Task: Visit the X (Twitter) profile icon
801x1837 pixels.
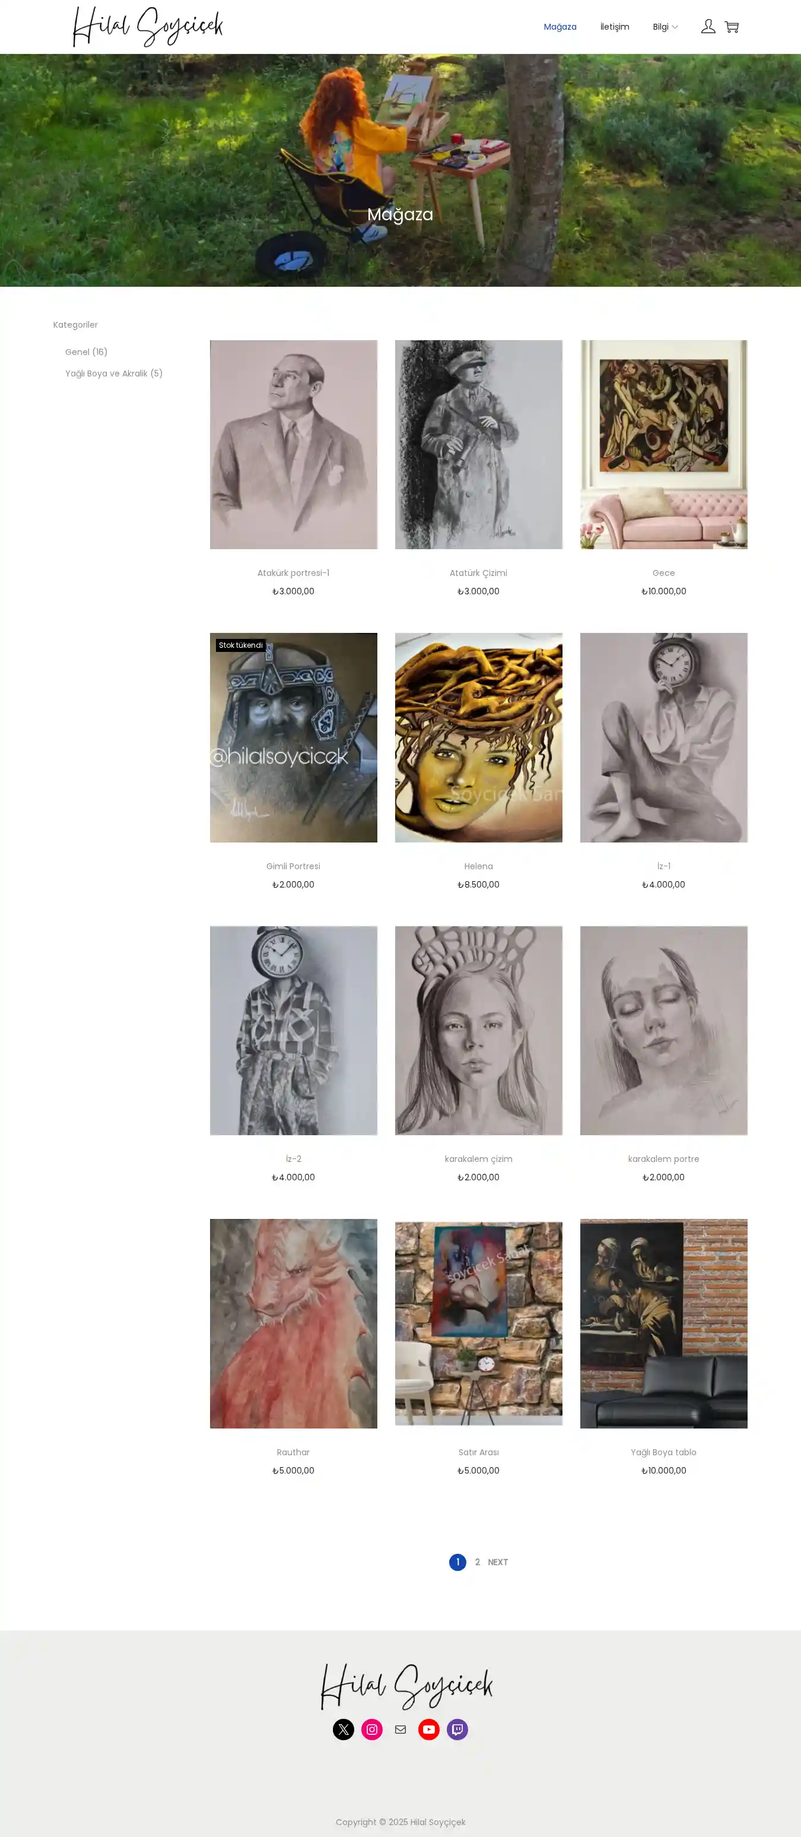Action: pyautogui.click(x=344, y=1730)
